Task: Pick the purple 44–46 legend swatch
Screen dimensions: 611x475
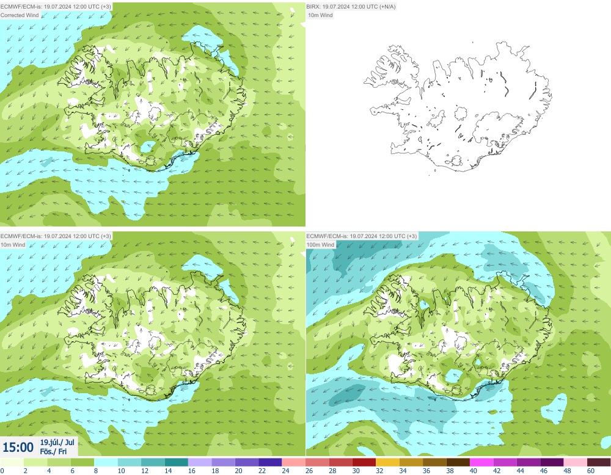Action: click(x=529, y=462)
